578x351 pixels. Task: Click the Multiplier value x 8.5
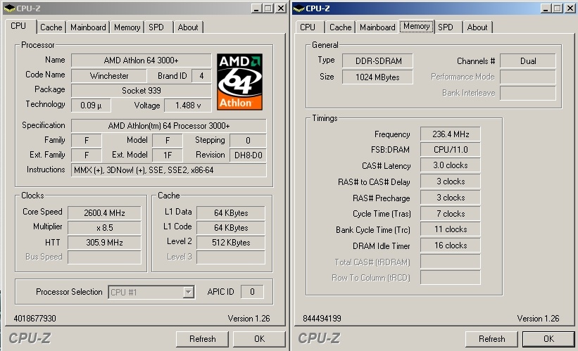click(x=104, y=228)
